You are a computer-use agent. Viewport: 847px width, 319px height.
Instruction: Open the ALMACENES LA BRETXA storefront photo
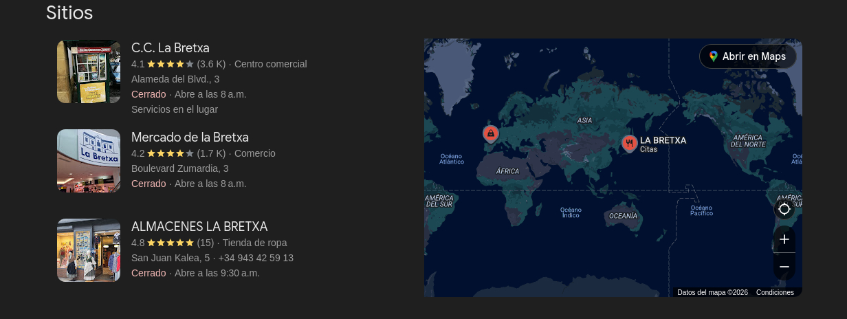89,250
